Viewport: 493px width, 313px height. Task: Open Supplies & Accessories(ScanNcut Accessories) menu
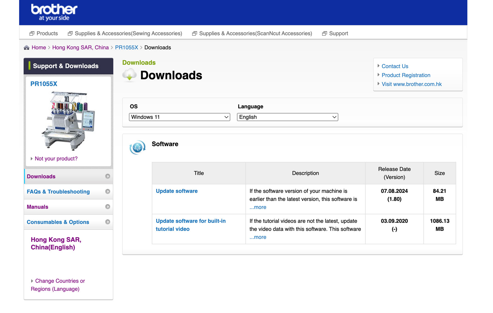[x=255, y=34]
